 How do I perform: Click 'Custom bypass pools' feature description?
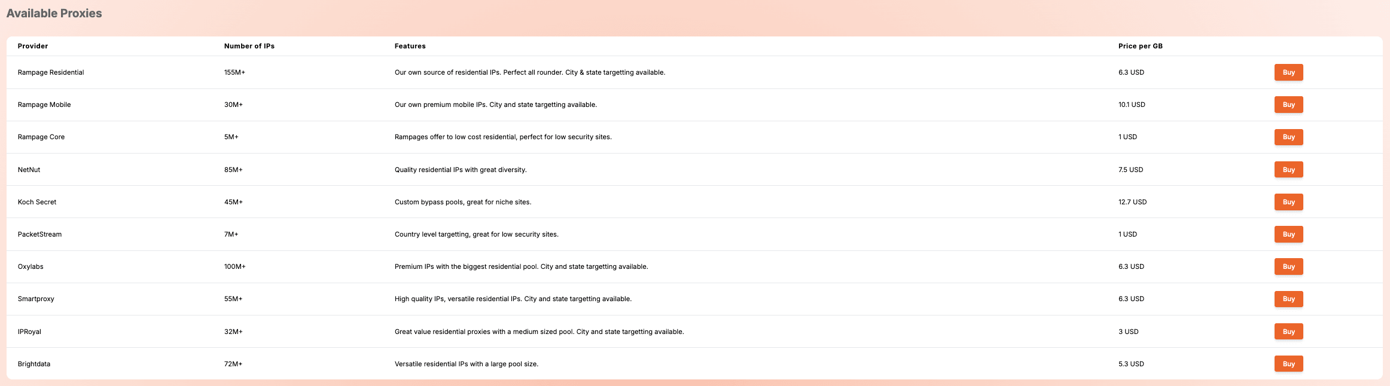[463, 202]
